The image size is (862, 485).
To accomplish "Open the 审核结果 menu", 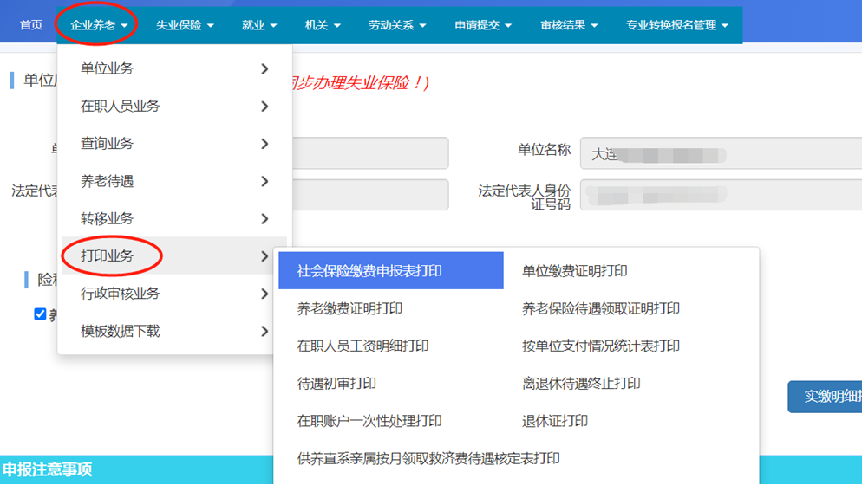I will pyautogui.click(x=569, y=25).
